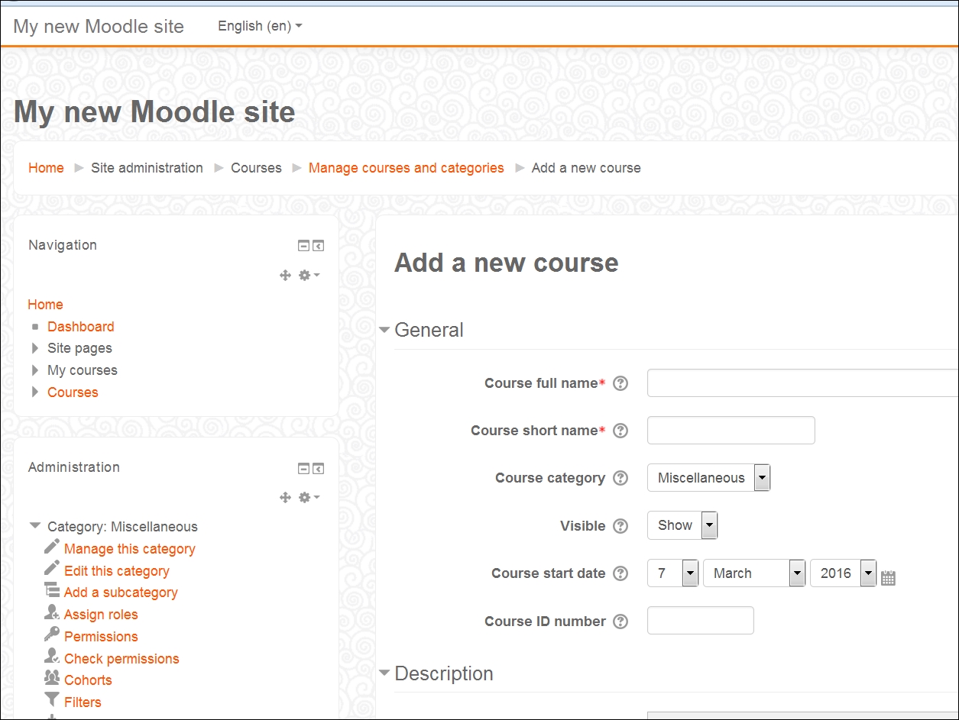Dock the Navigation block

[x=318, y=246]
